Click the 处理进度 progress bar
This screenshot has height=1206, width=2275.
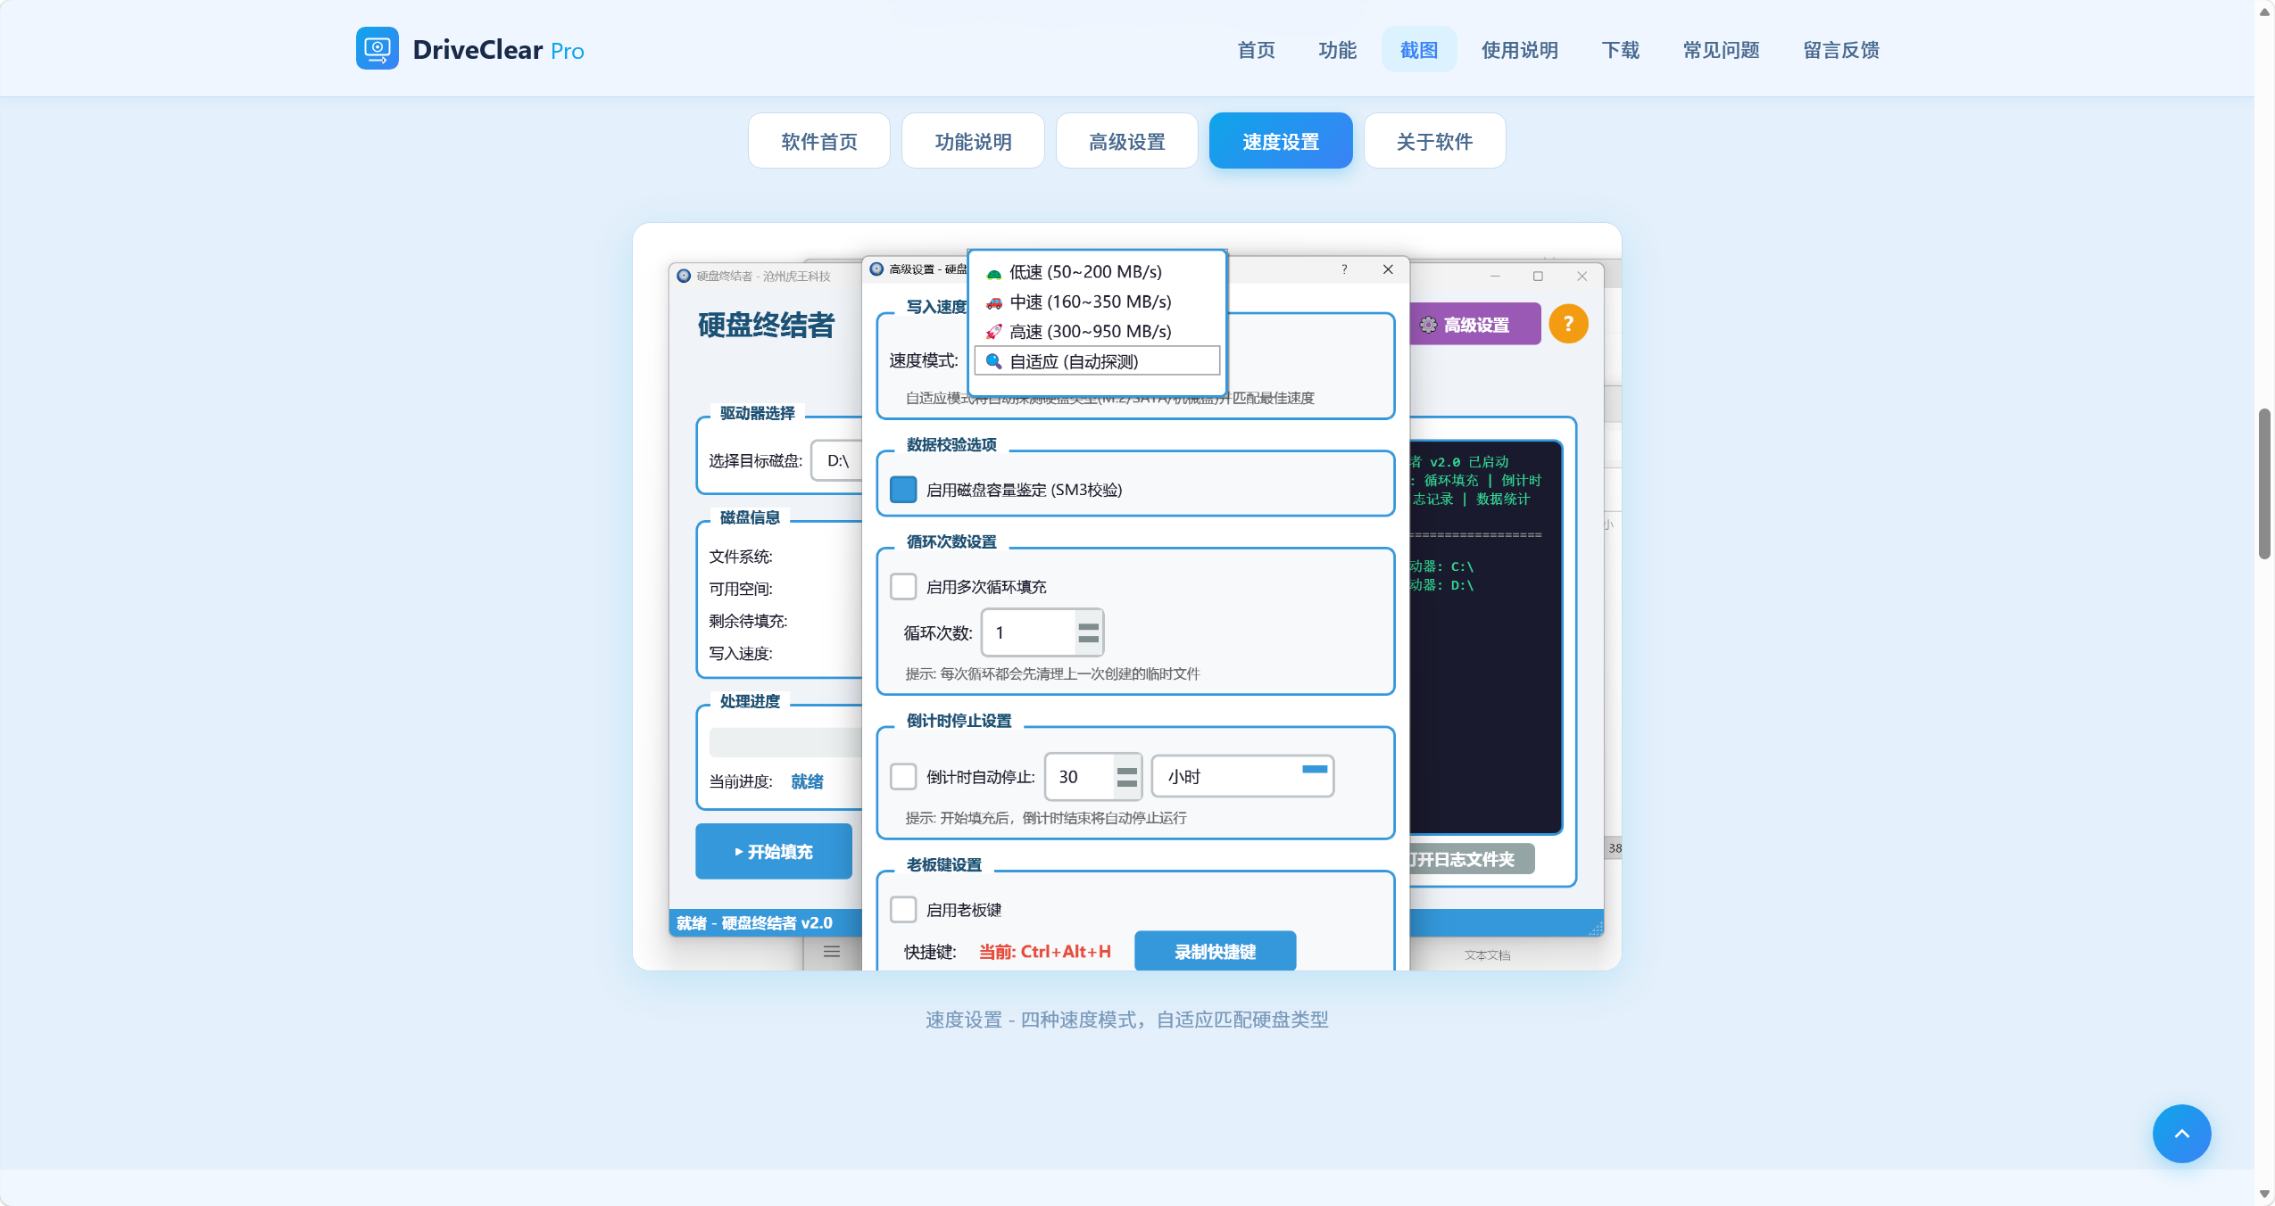click(786, 742)
